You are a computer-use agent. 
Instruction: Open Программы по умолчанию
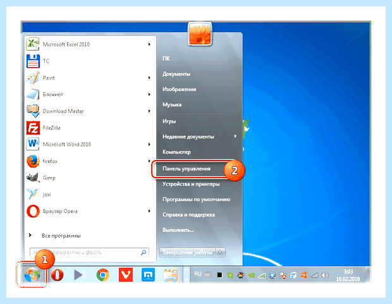coord(196,200)
